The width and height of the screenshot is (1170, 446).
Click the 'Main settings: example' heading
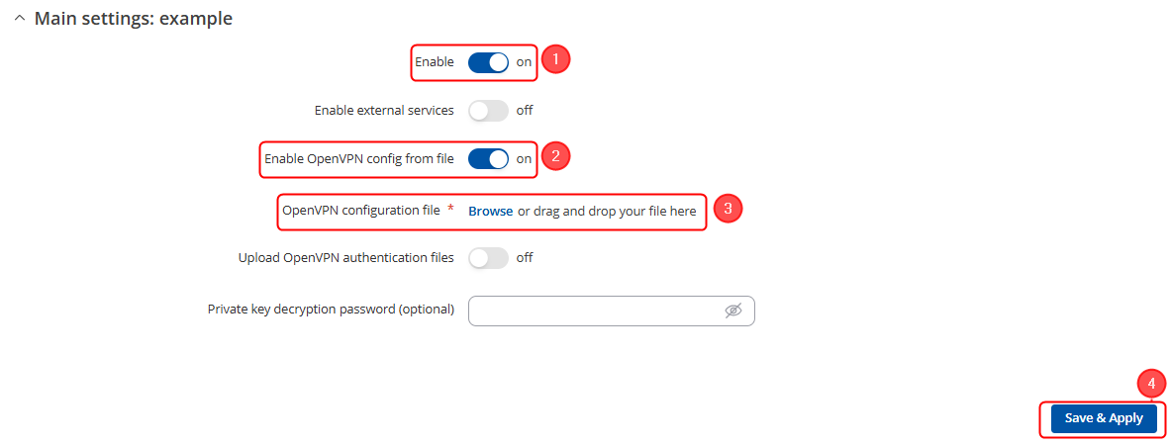tap(134, 19)
